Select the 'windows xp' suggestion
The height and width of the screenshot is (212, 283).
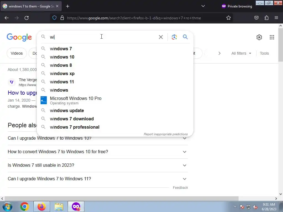(115, 73)
